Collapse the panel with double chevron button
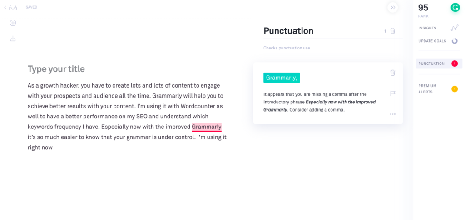The image size is (465, 220). click(x=393, y=7)
